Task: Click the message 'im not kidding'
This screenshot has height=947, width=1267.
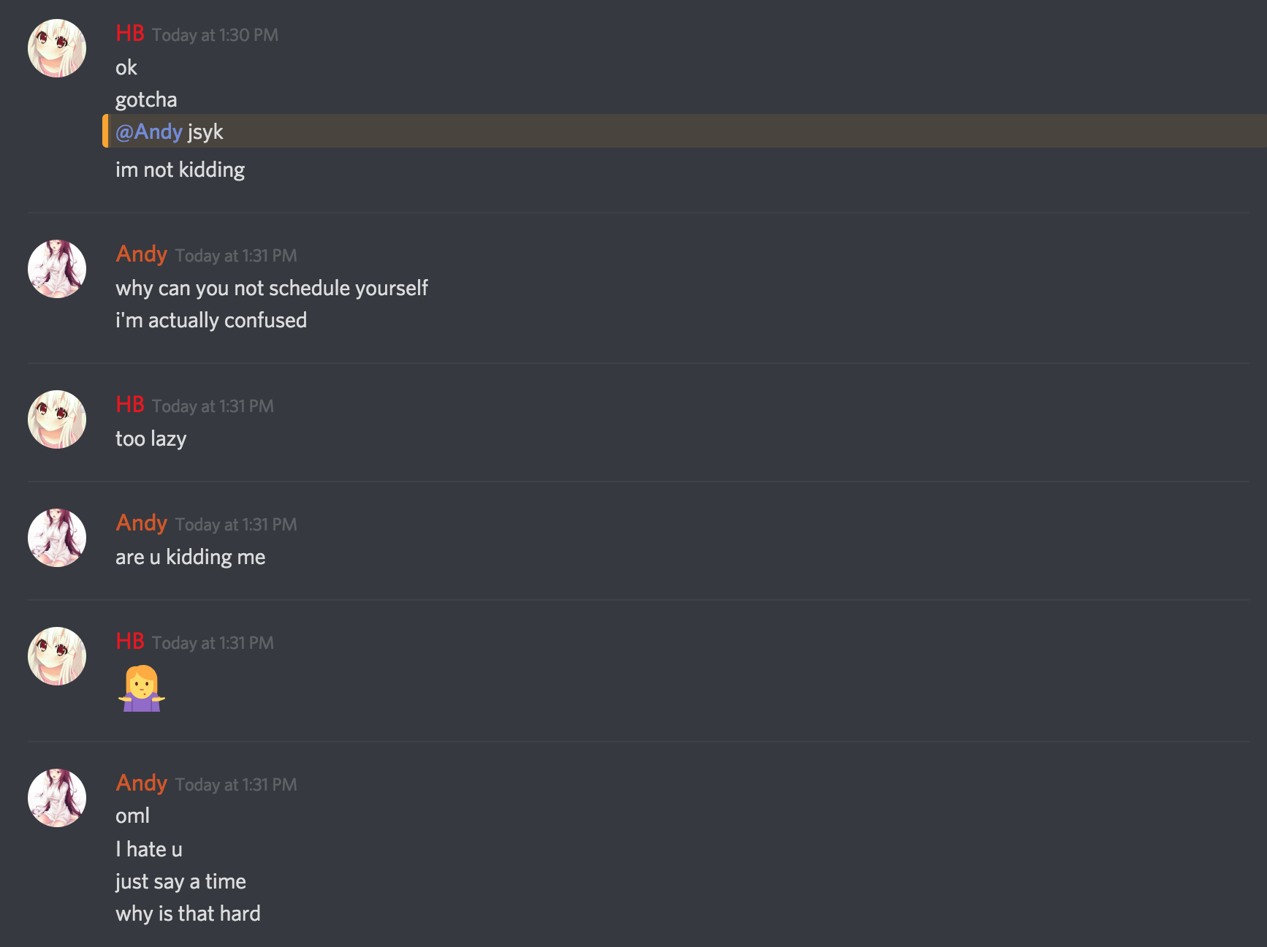Action: 180,170
